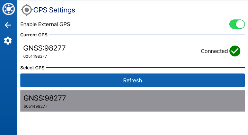Viewport: 248px width, 135px height.
Task: Click the Current GPS section header
Action: tap(34, 35)
